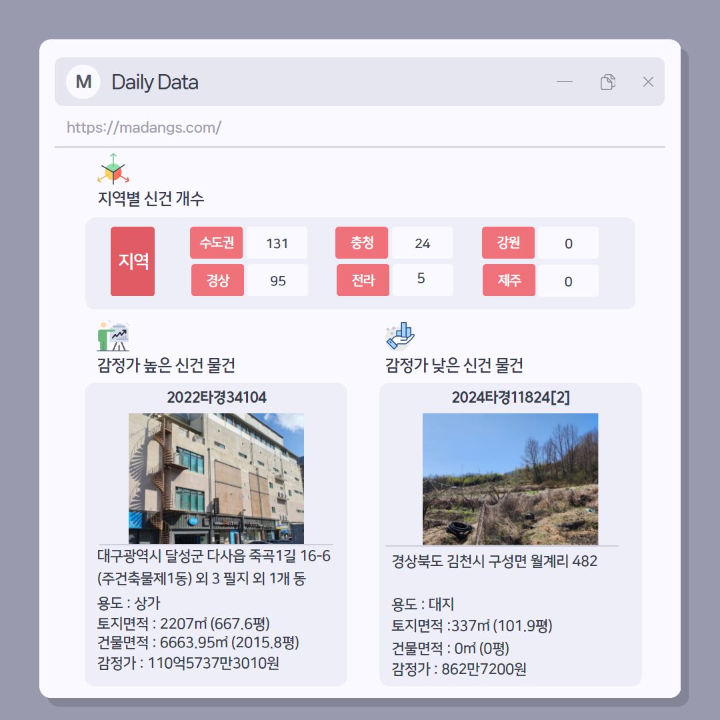Select the 수도권 region tag
Screen dimensions: 720x720
tap(216, 243)
